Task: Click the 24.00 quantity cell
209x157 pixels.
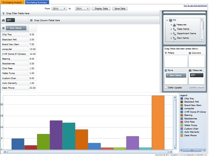Action: 33,88
